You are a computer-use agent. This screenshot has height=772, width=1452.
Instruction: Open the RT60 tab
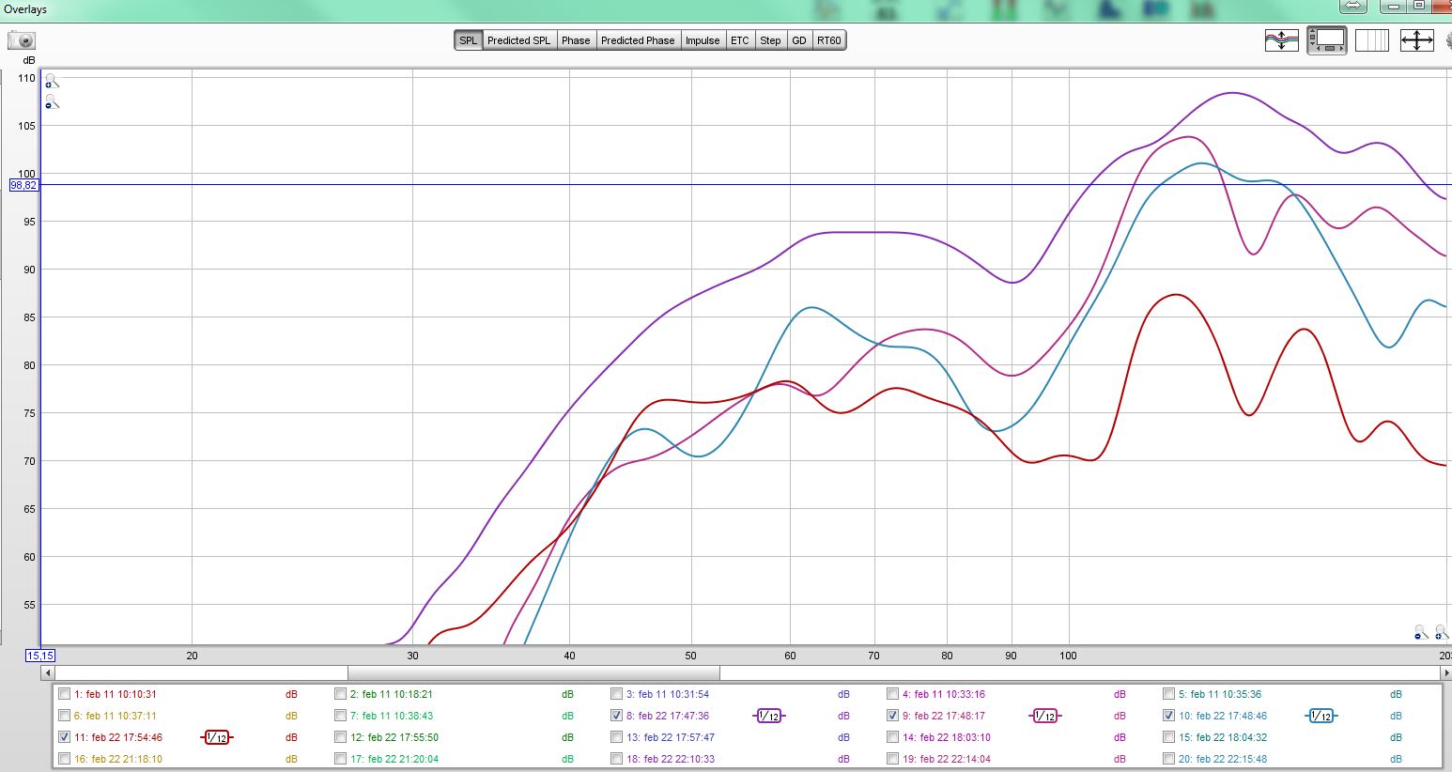pyautogui.click(x=828, y=40)
